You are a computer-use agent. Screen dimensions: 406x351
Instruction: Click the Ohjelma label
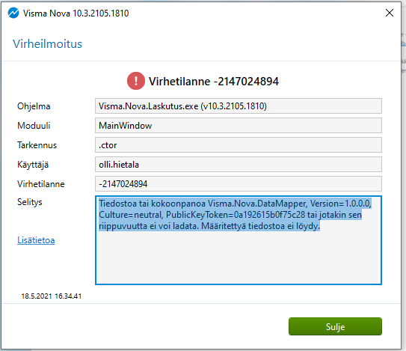(34, 106)
